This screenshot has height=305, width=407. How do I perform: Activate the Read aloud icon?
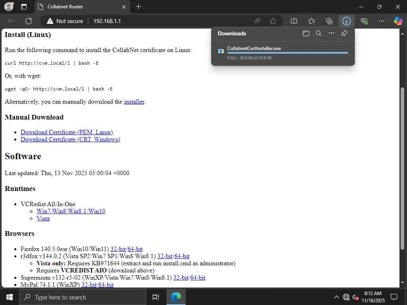click(x=257, y=21)
